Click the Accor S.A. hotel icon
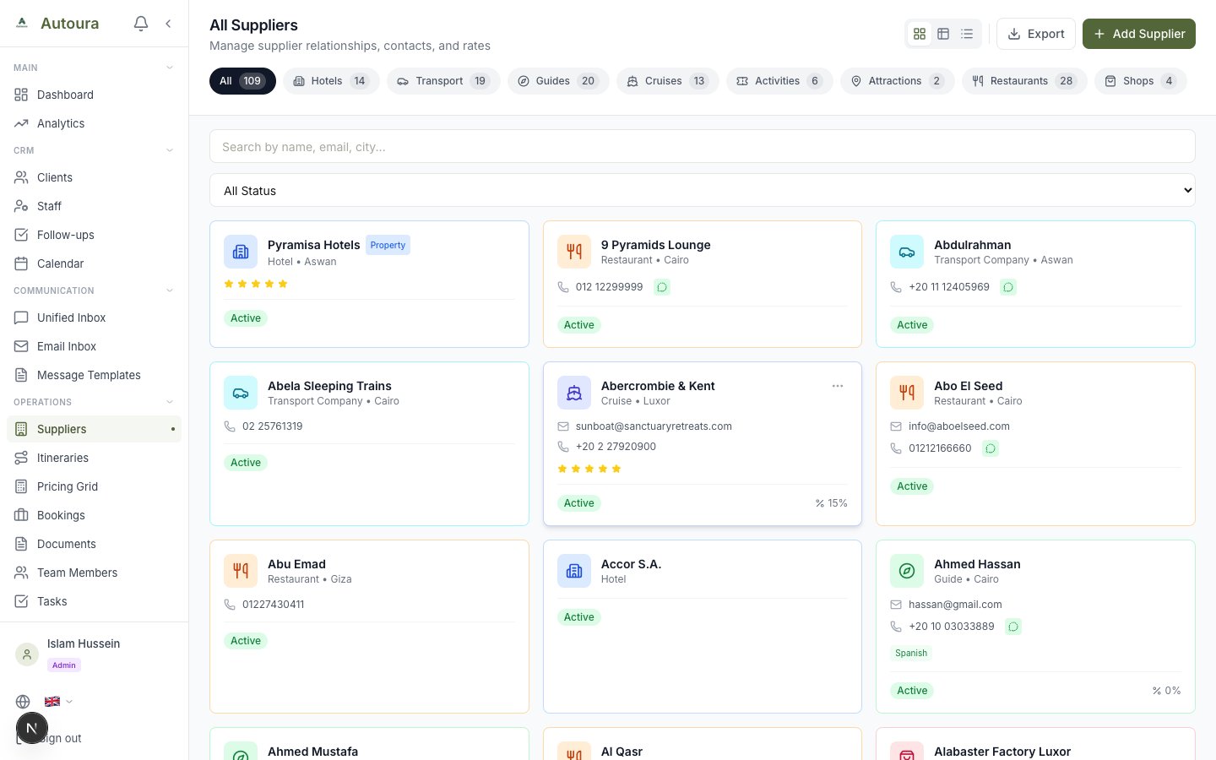The width and height of the screenshot is (1216, 760). [x=574, y=571]
